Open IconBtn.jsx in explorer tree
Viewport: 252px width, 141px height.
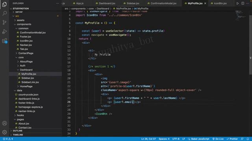26,41
